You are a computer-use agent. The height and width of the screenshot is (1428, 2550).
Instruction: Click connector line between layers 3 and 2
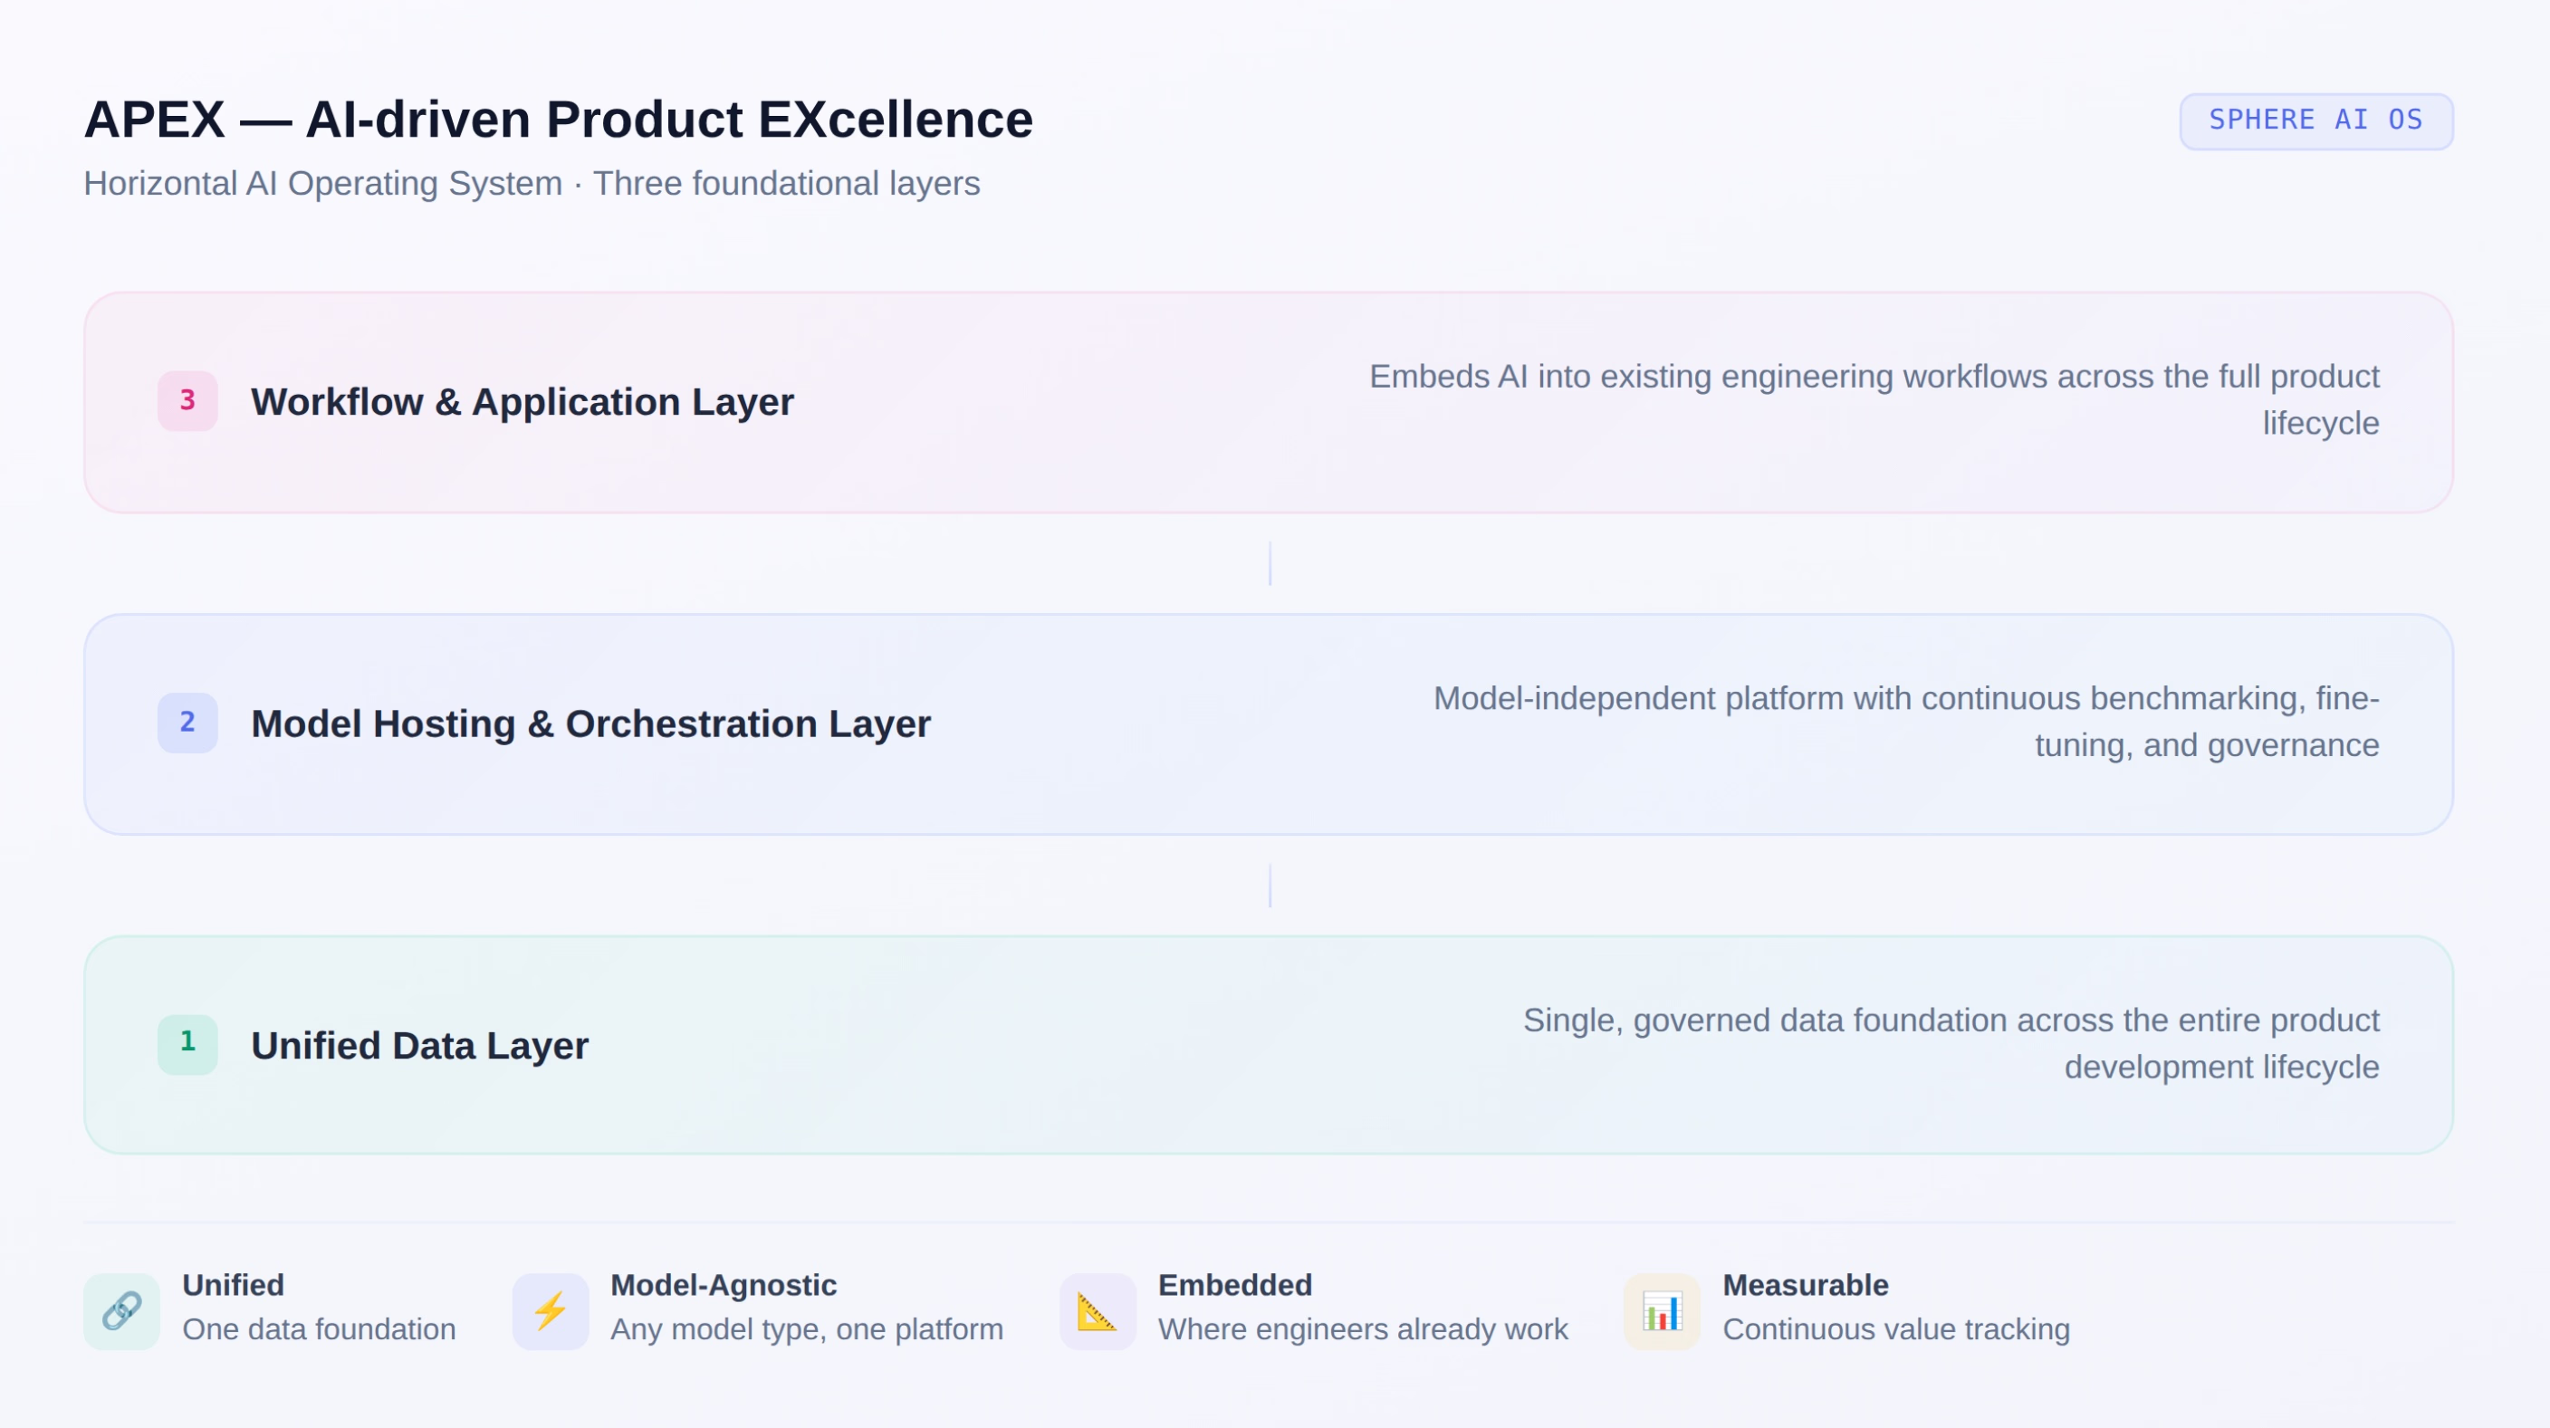tap(1270, 563)
